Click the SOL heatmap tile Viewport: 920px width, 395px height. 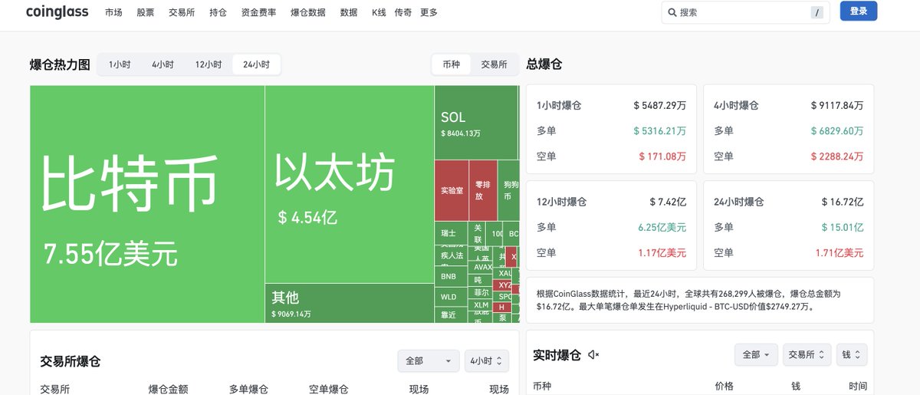tap(475, 122)
